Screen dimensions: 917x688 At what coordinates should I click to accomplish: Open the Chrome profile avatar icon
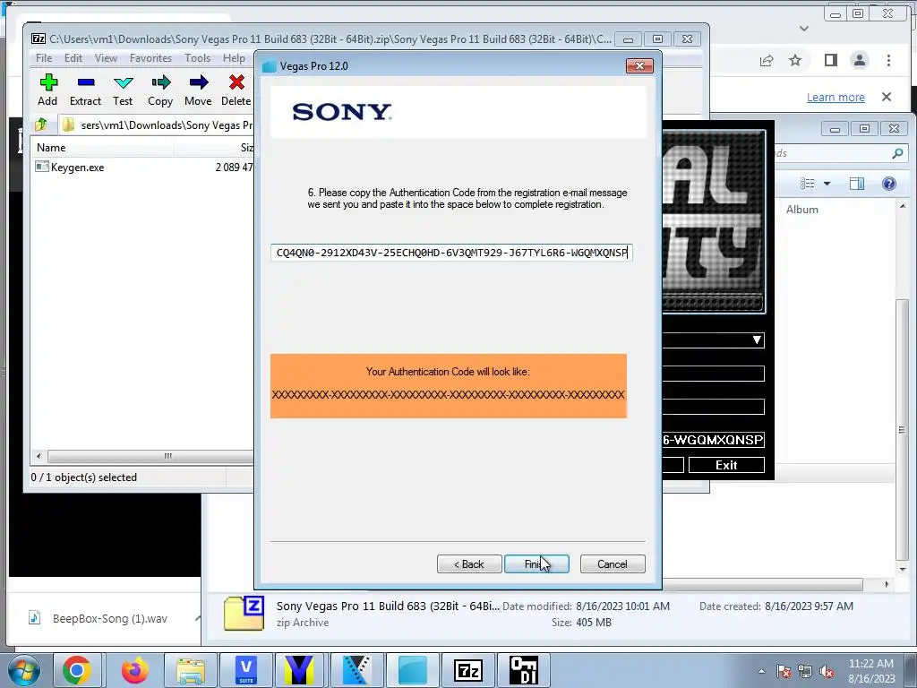coord(859,60)
